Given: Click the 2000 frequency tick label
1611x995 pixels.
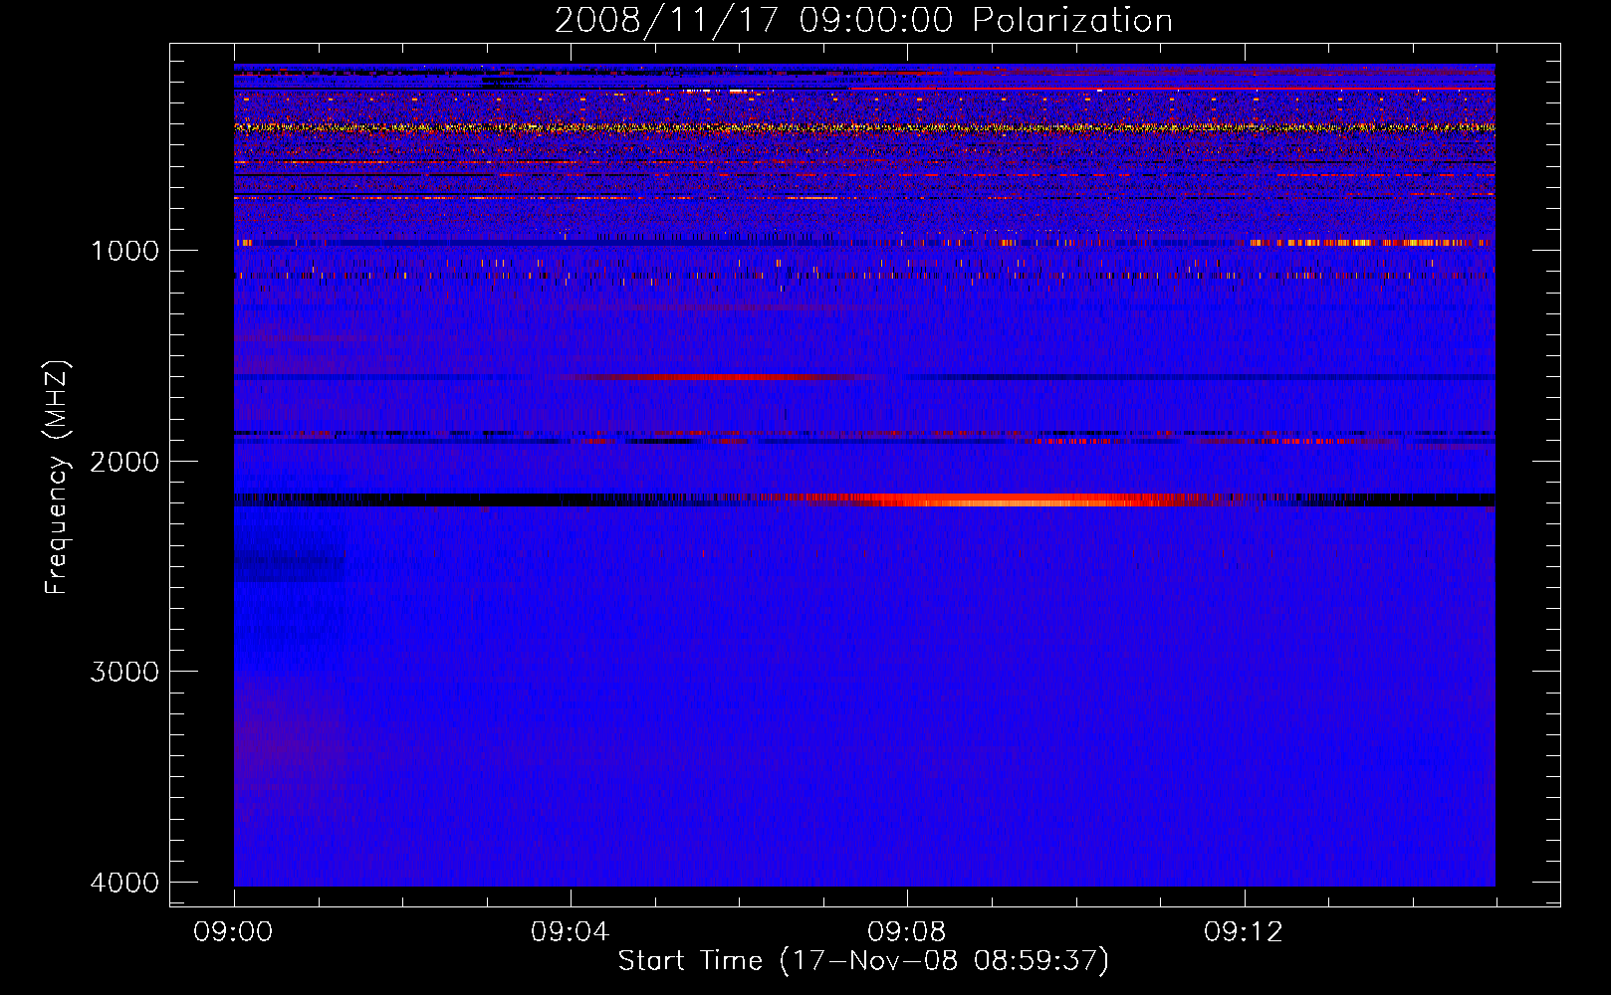Looking at the screenshot, I should pos(124,461).
